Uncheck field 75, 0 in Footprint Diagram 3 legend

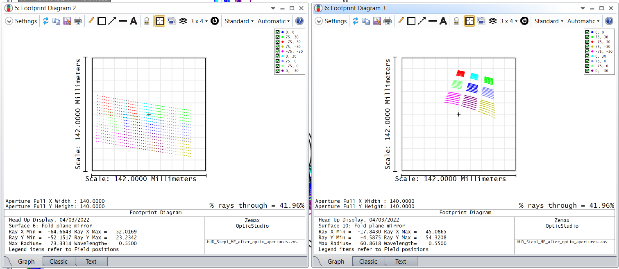(x=587, y=61)
